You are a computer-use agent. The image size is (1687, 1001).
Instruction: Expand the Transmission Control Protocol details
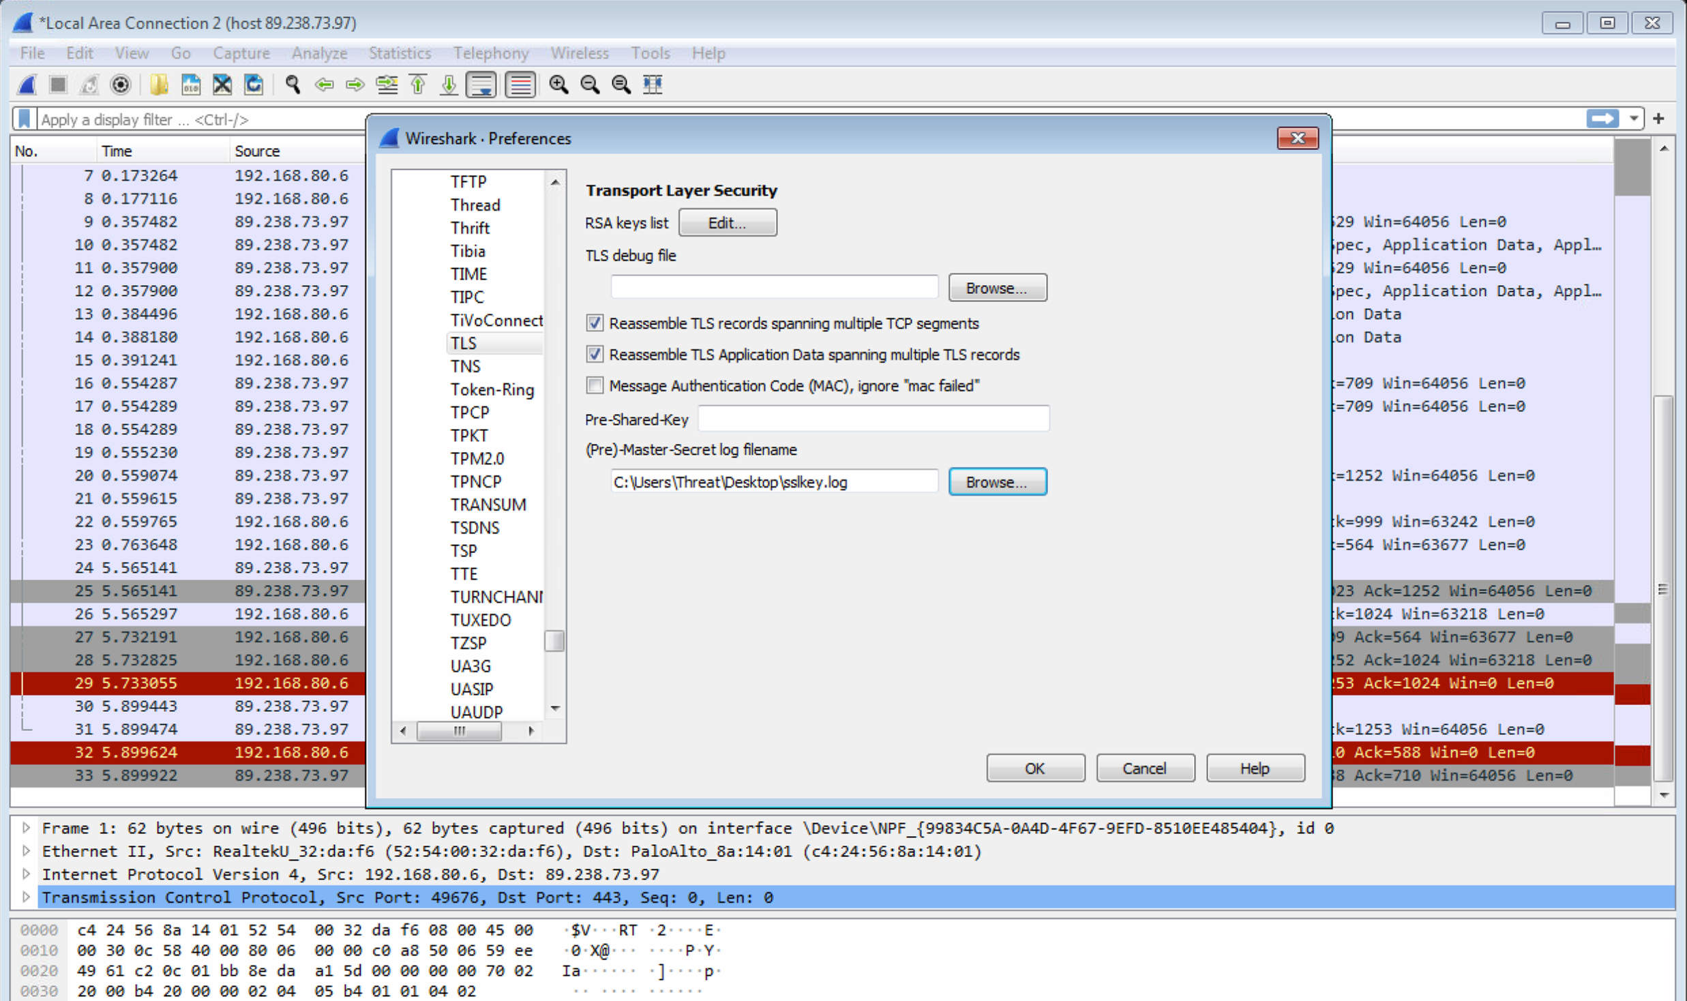click(26, 897)
